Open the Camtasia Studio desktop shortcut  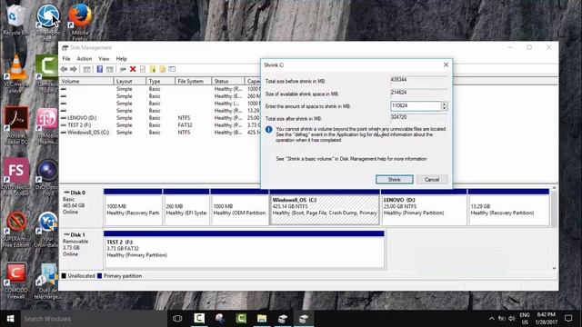[x=47, y=74]
